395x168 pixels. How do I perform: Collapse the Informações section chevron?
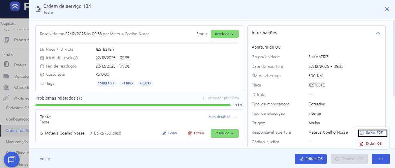[378, 33]
